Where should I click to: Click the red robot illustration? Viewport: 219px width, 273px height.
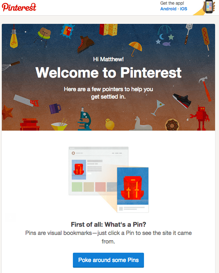coord(200,118)
